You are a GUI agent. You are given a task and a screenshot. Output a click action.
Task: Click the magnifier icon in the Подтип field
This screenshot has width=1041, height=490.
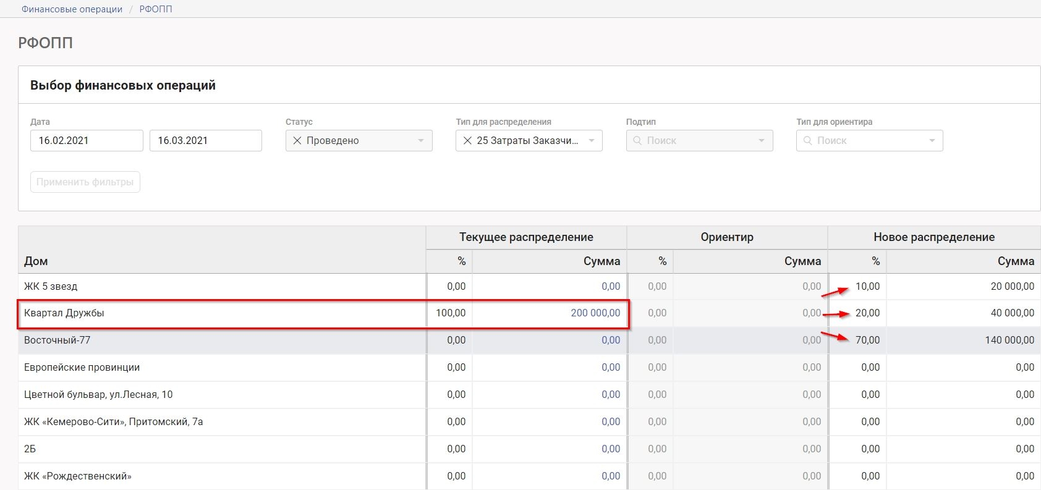coord(637,141)
